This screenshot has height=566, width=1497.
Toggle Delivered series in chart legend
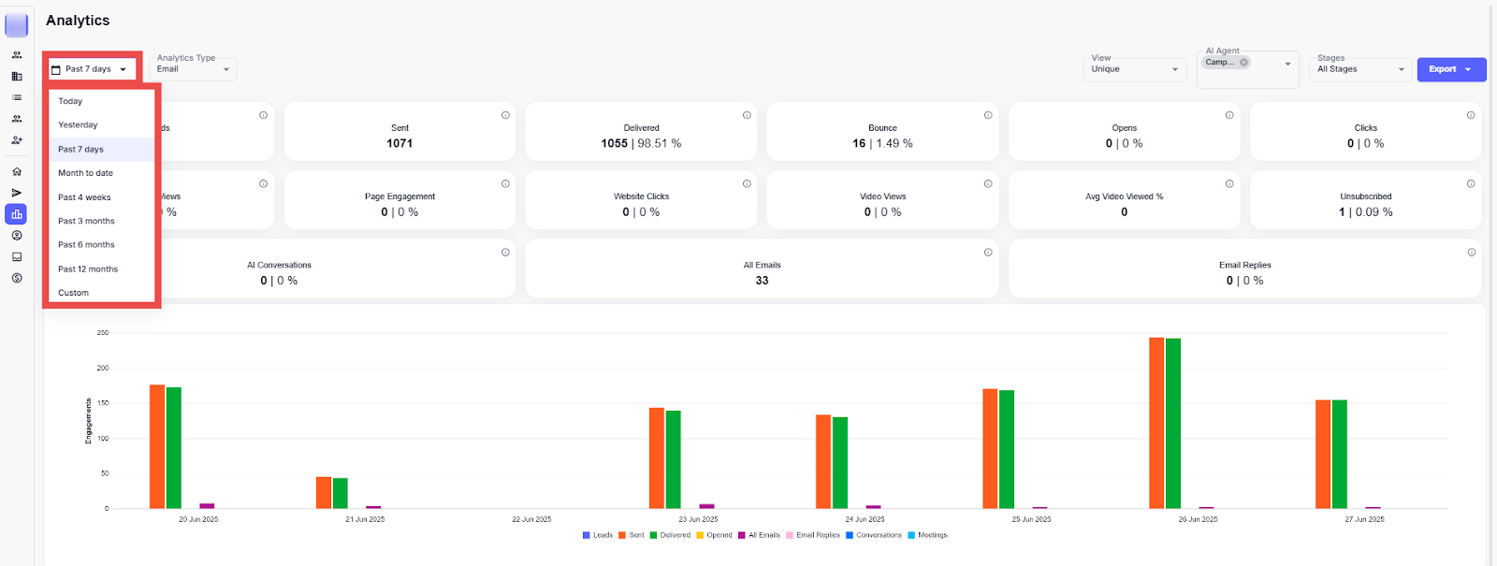(x=669, y=535)
